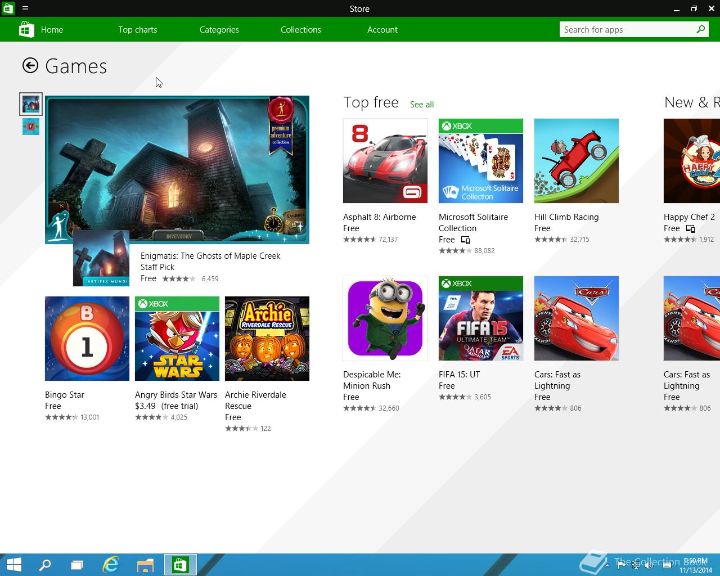Viewport: 720px width, 576px height.
Task: Click the Archie Riverdale Rescue title text
Action: tap(255, 400)
